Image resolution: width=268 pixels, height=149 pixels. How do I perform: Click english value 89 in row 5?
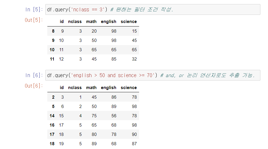(114, 107)
